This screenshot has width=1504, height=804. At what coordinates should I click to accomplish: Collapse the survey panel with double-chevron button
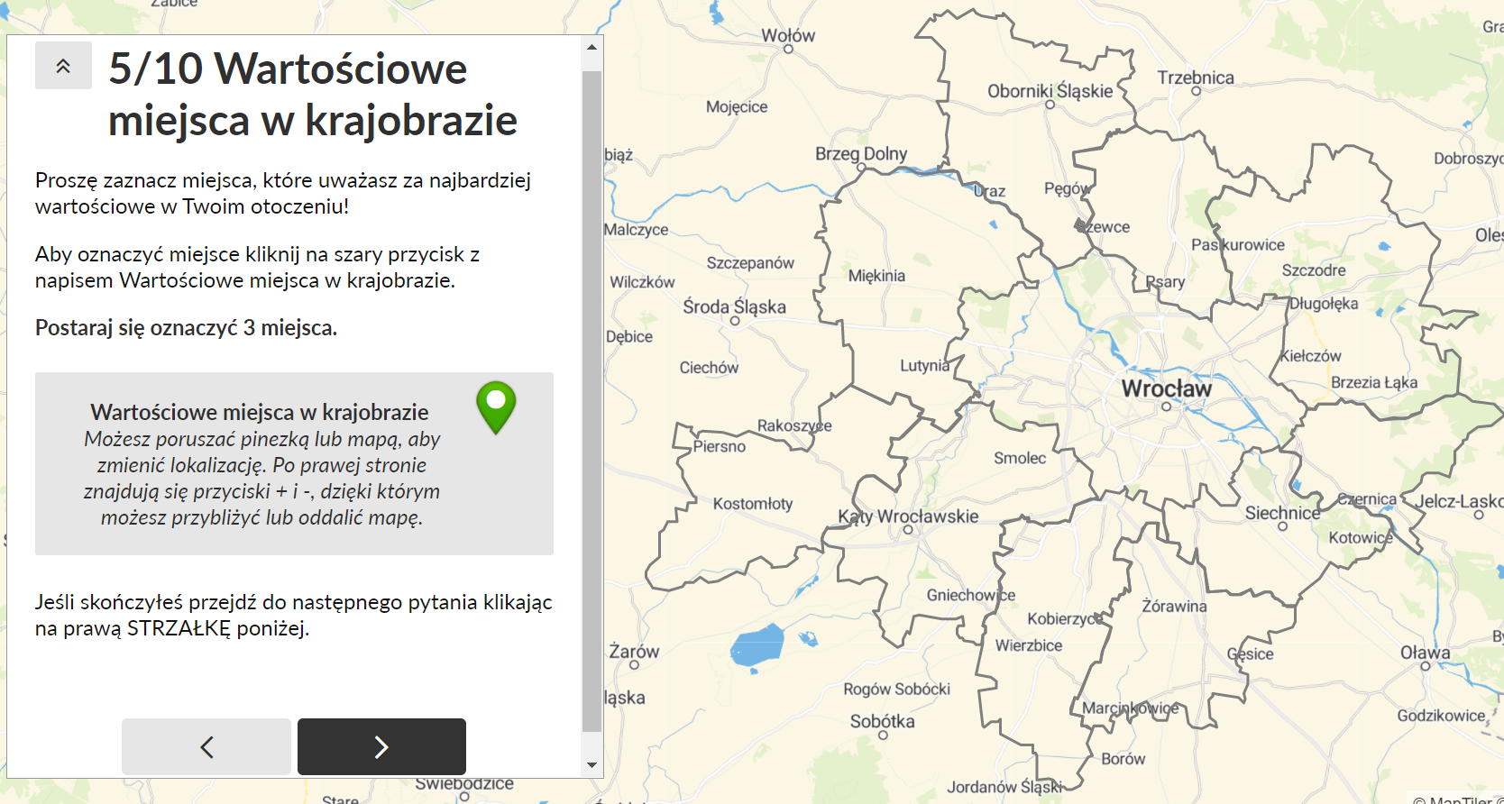click(x=63, y=66)
